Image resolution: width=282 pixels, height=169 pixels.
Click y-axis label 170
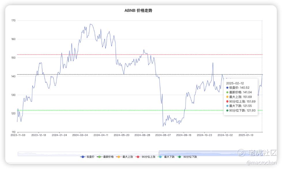coord(13,21)
